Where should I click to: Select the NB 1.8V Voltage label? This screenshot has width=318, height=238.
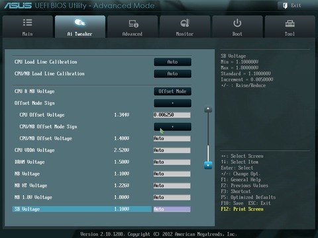click(x=33, y=197)
